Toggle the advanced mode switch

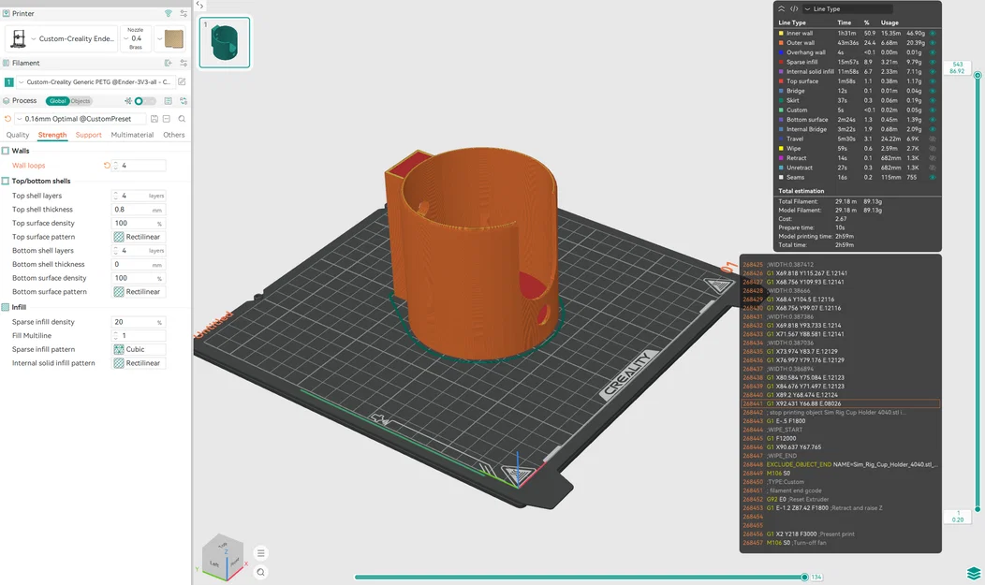tap(144, 100)
